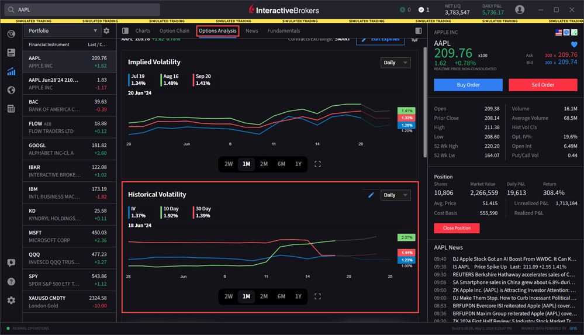584x335 pixels.
Task: Open the calendar table sidebar icon
Action: (x=11, y=108)
